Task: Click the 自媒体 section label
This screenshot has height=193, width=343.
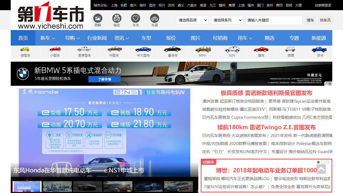Action: coord(208,162)
